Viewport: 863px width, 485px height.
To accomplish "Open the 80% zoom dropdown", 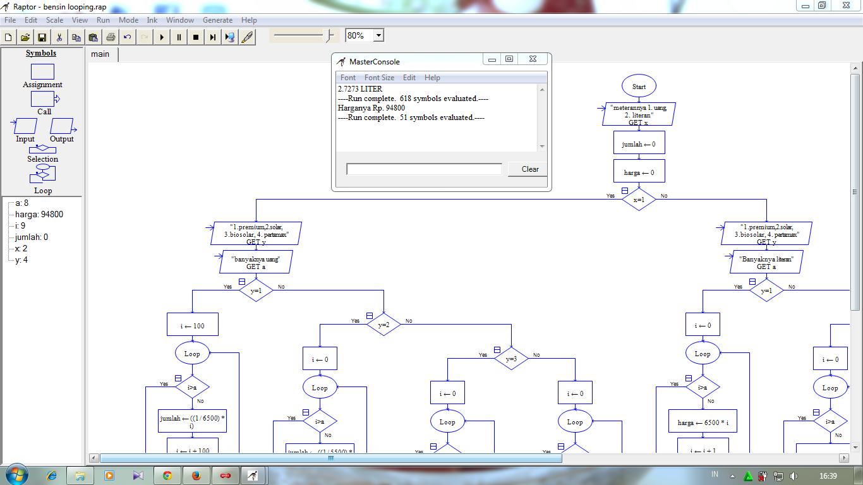I will pos(378,35).
